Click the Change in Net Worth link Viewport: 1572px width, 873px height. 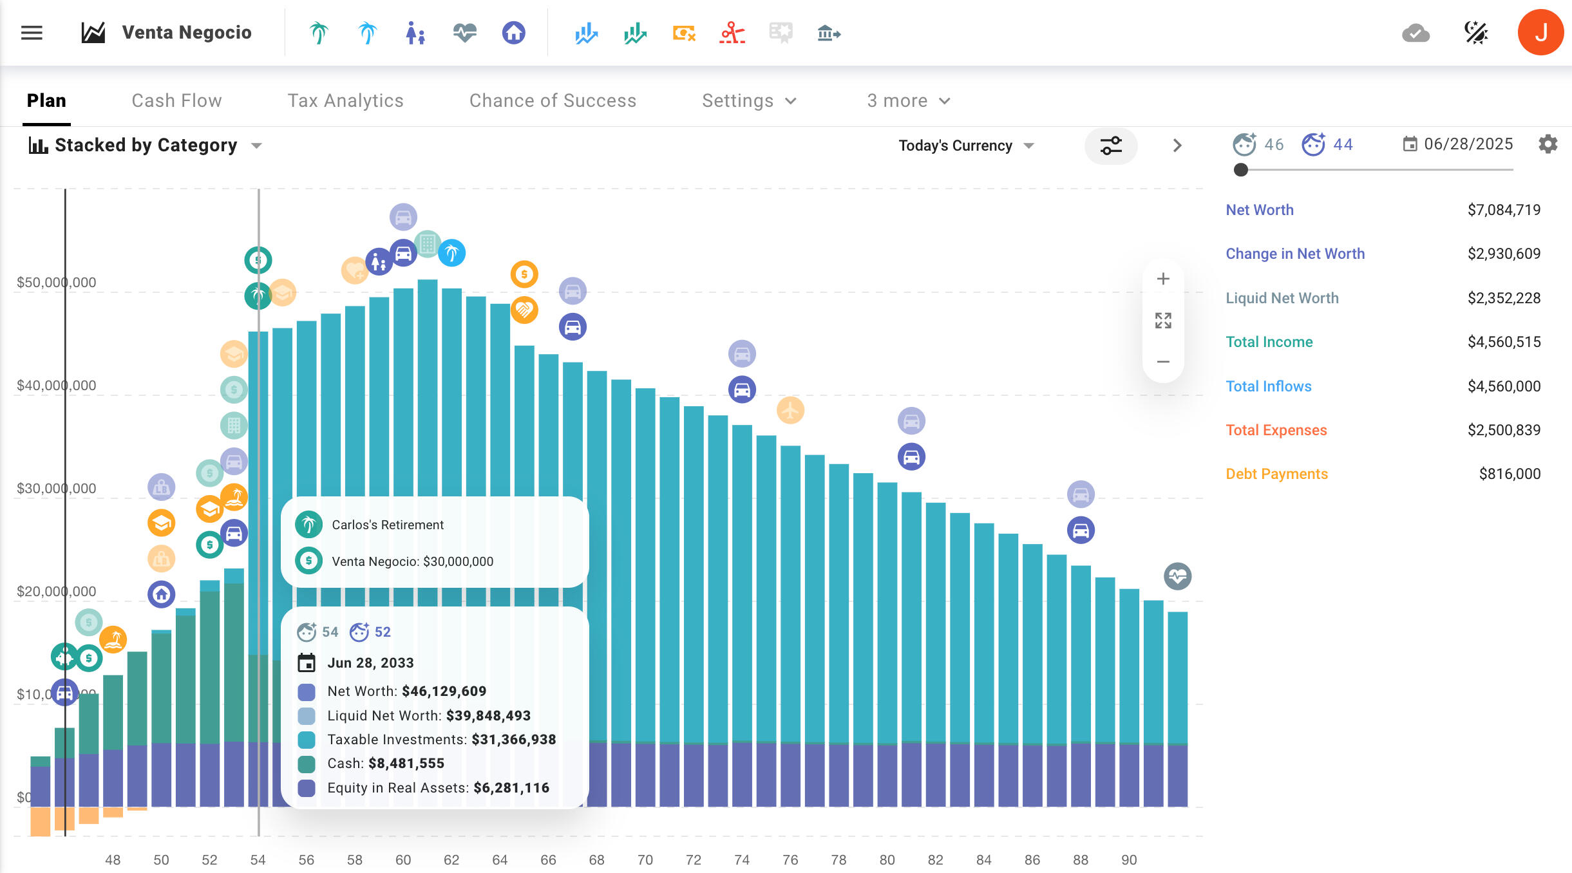coord(1294,254)
